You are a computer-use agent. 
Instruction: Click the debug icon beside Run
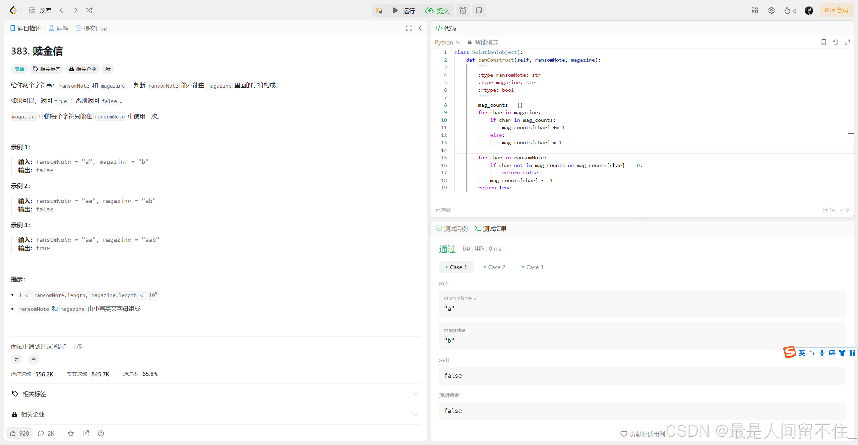[x=379, y=10]
